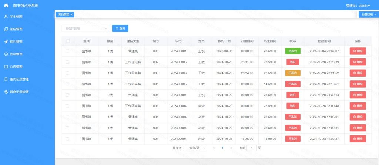Click the 状态 column header
Viewport: 379px width, 165px height.
click(293, 41)
